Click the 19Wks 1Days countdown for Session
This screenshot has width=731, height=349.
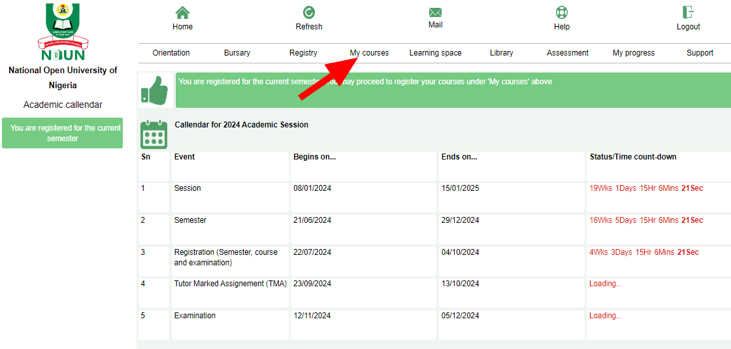(x=646, y=188)
